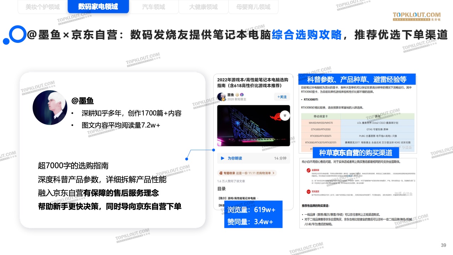
Task: Click the small author avatar in the Zhihu article
Action: (222, 97)
